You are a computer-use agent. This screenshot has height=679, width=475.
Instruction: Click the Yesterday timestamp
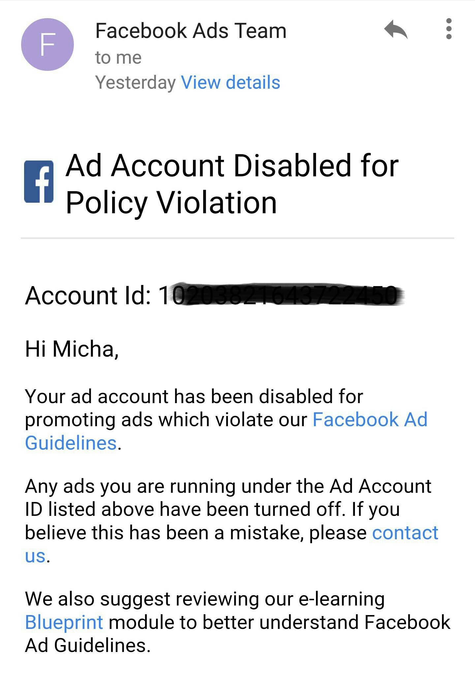135,82
